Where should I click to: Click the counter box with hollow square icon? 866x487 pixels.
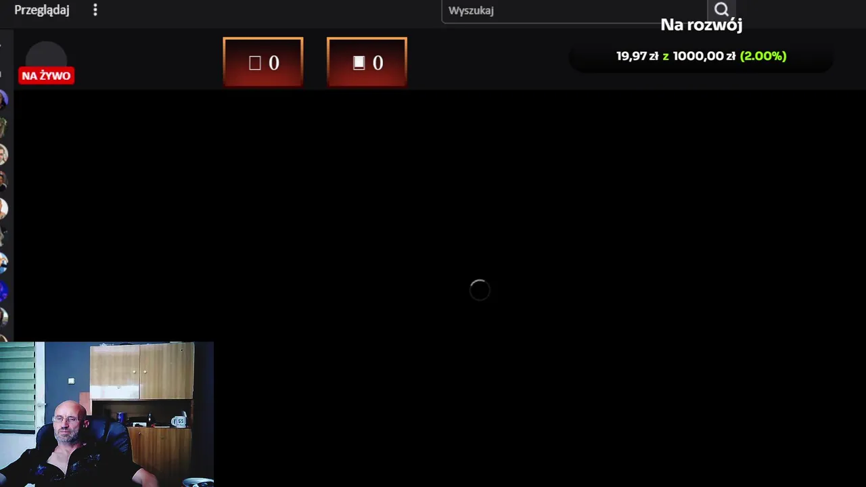263,62
